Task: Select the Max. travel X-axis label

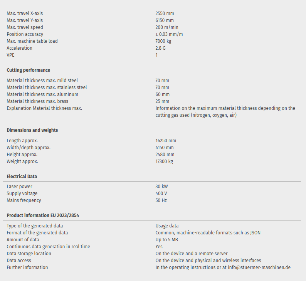Action: (25, 13)
